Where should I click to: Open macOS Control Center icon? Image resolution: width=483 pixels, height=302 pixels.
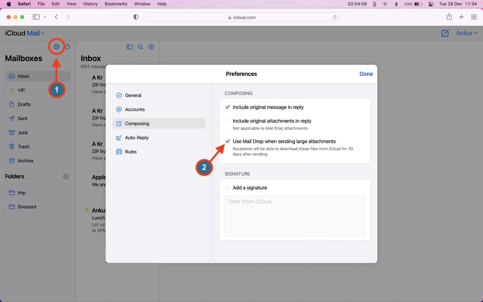pos(431,4)
